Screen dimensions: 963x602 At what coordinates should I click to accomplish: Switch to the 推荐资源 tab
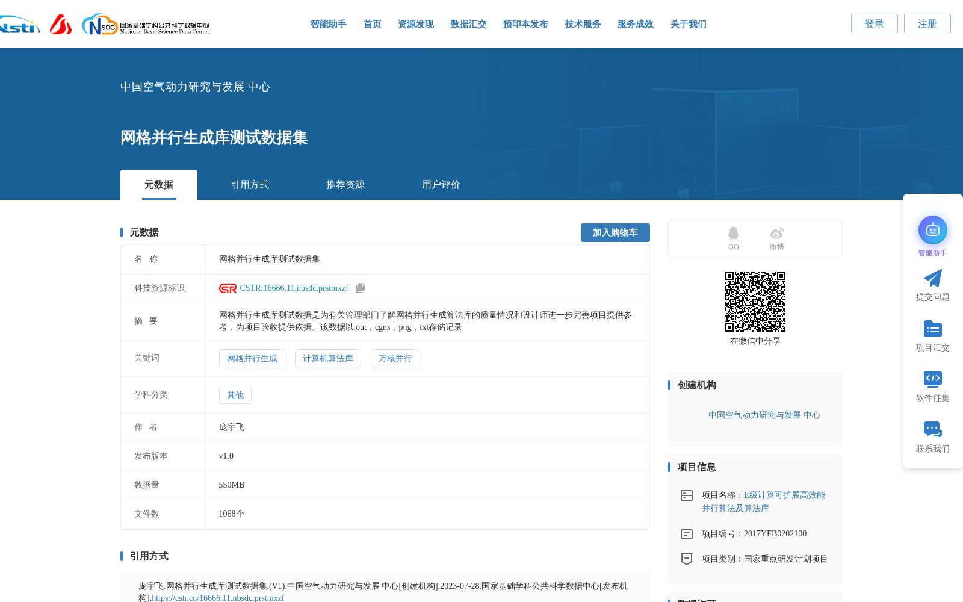[x=345, y=185]
